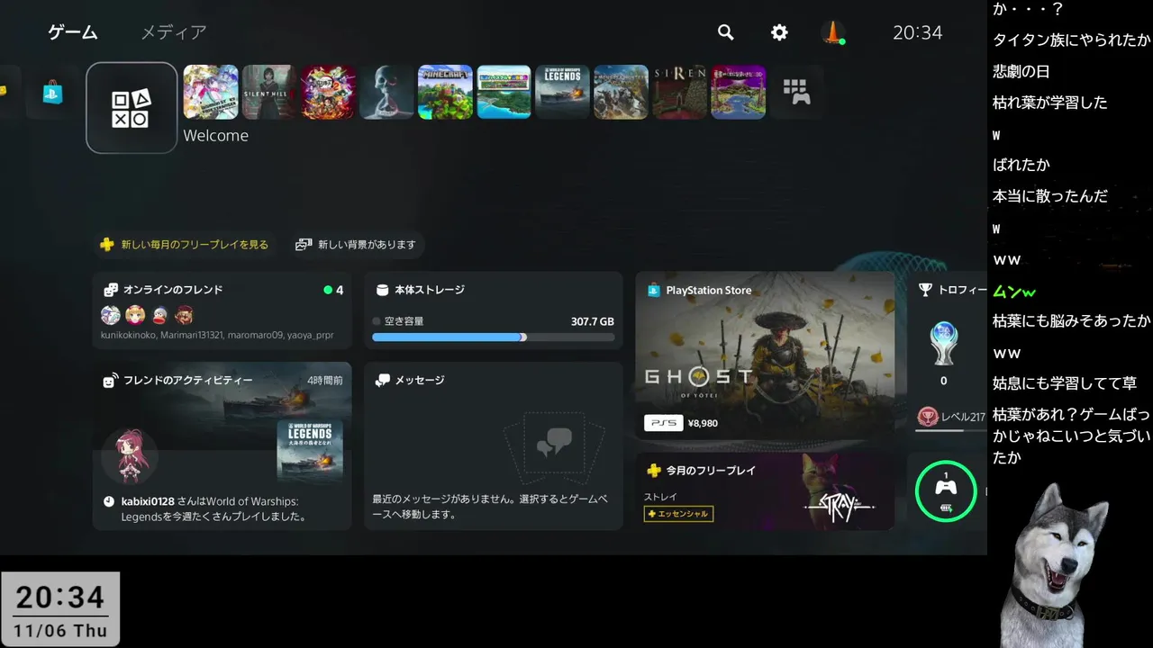The height and width of the screenshot is (648, 1153).
Task: Open the Demon Slayer anime game tile
Action: pos(328,92)
